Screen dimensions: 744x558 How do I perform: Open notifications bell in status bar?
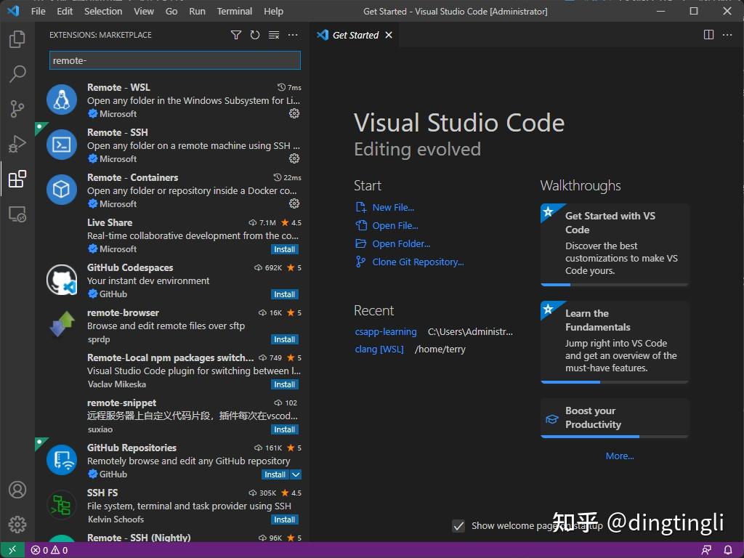[728, 551]
